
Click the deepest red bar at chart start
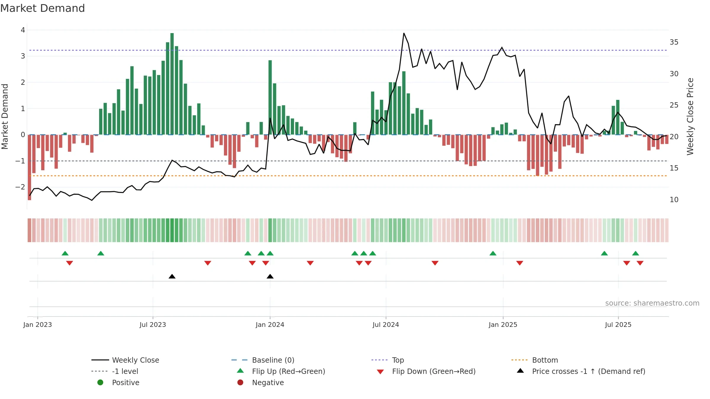[29, 167]
